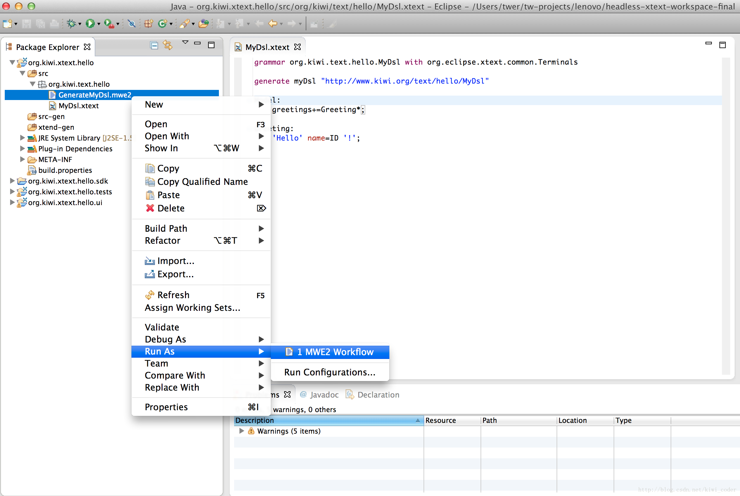Expand JRE System Library node
This screenshot has height=496, width=740.
pos(22,138)
